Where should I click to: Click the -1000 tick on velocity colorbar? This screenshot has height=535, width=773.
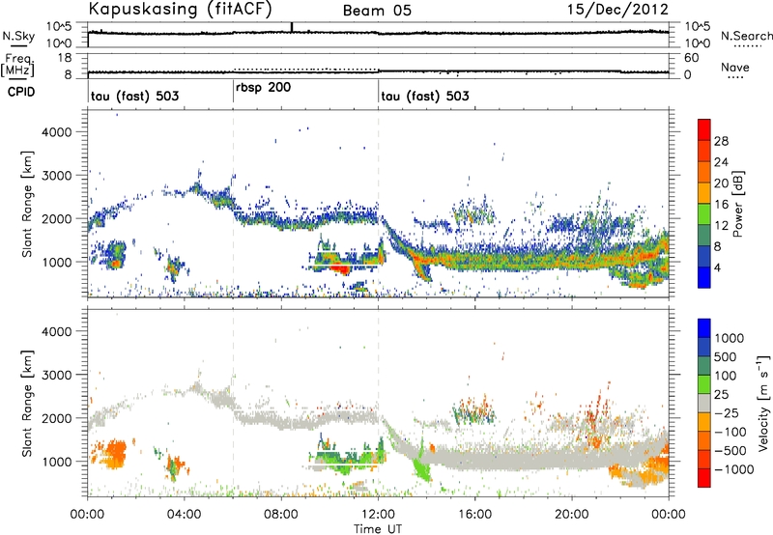[734, 469]
